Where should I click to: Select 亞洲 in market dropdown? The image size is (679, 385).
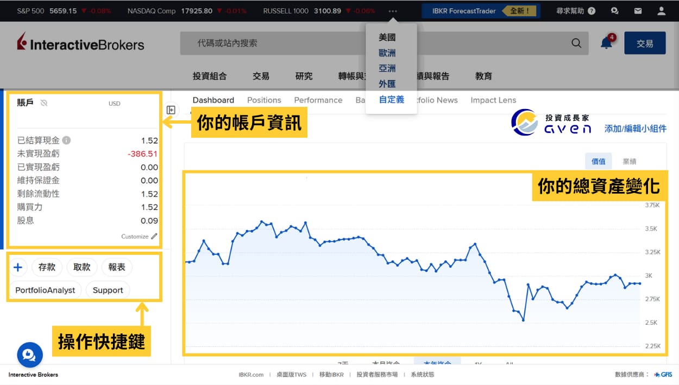click(387, 68)
